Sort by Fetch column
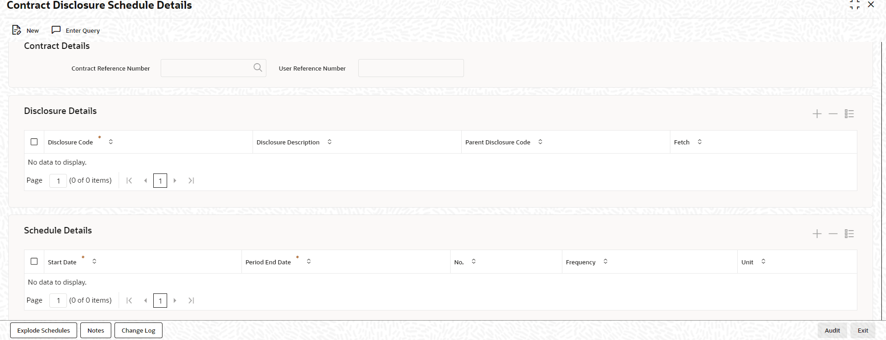Image resolution: width=886 pixels, height=340 pixels. coord(699,142)
